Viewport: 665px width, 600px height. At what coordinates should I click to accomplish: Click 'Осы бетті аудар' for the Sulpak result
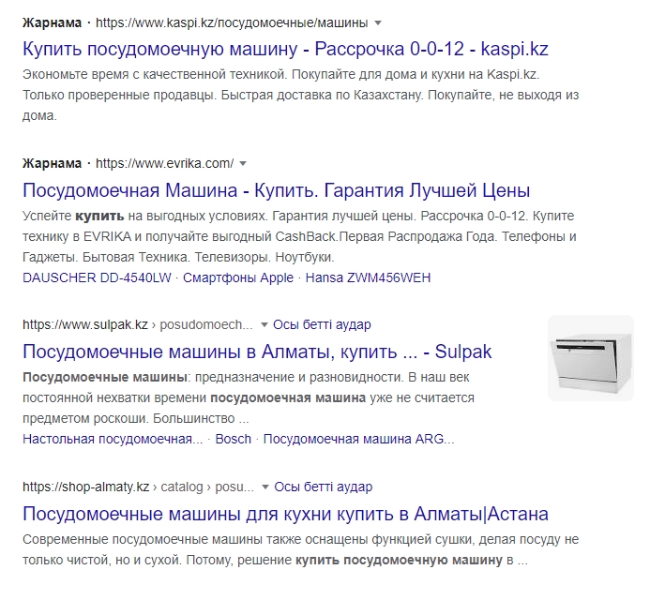click(322, 325)
